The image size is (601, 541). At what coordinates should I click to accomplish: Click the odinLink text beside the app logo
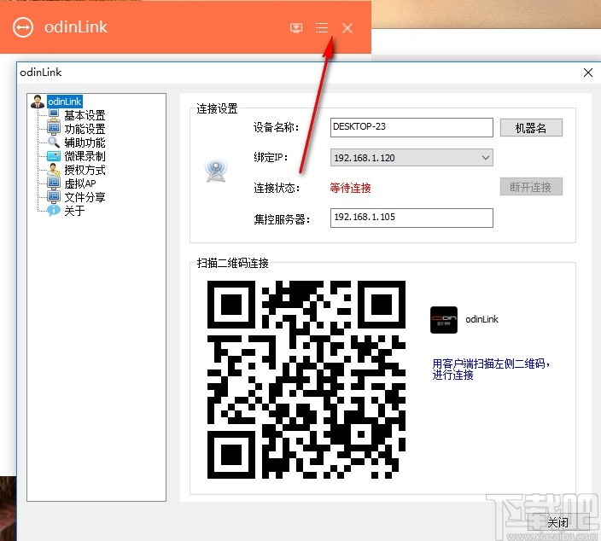click(x=481, y=319)
